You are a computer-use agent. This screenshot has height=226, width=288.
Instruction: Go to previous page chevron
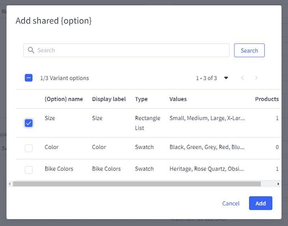click(243, 78)
